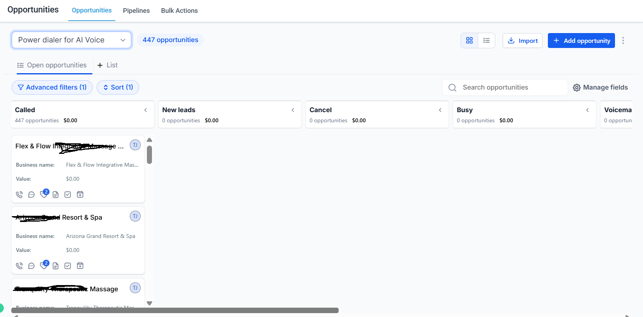Image resolution: width=643 pixels, height=317 pixels.
Task: Click the $0.00 value on Arizona Grand Resort card
Action: click(73, 250)
